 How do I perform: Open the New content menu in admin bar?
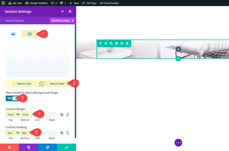pos(74,3)
